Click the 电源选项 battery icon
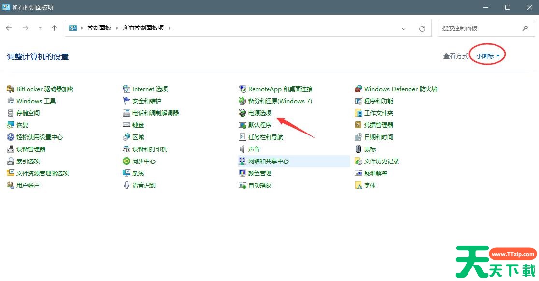This screenshot has height=281, width=539. 242,113
